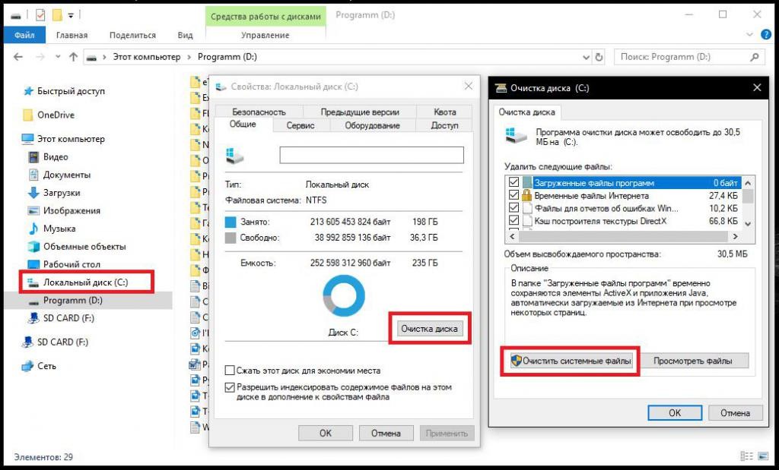The height and width of the screenshot is (470, 779).
Task: Open the Безопасность tab
Action: click(259, 112)
